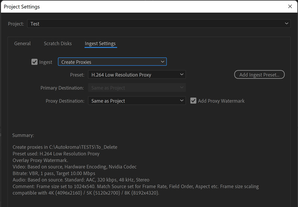
Task: Click the Proxy Destination label
Action: pos(65,101)
